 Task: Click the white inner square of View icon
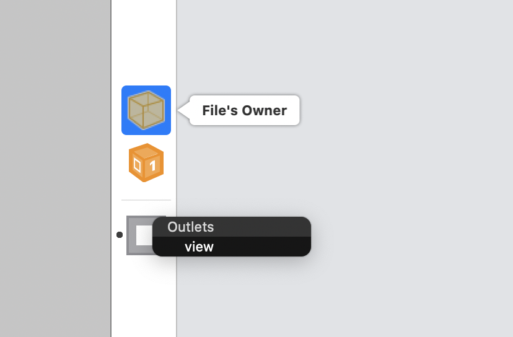click(x=144, y=235)
